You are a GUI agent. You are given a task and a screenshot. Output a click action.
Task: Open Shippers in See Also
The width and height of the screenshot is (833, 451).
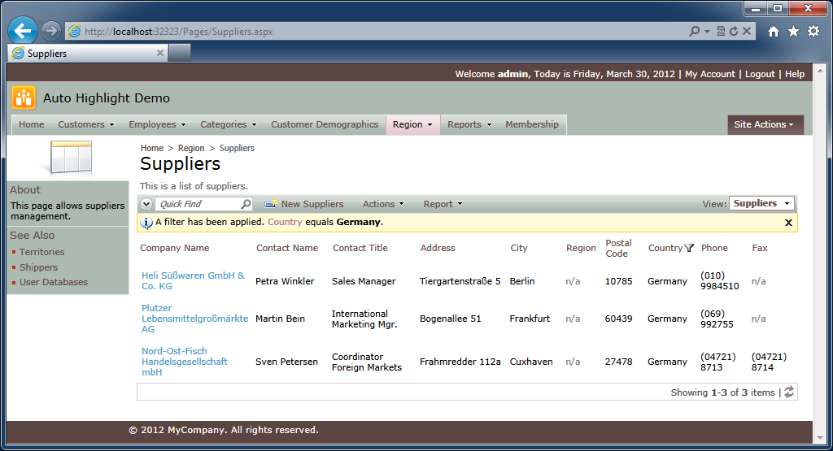point(38,267)
